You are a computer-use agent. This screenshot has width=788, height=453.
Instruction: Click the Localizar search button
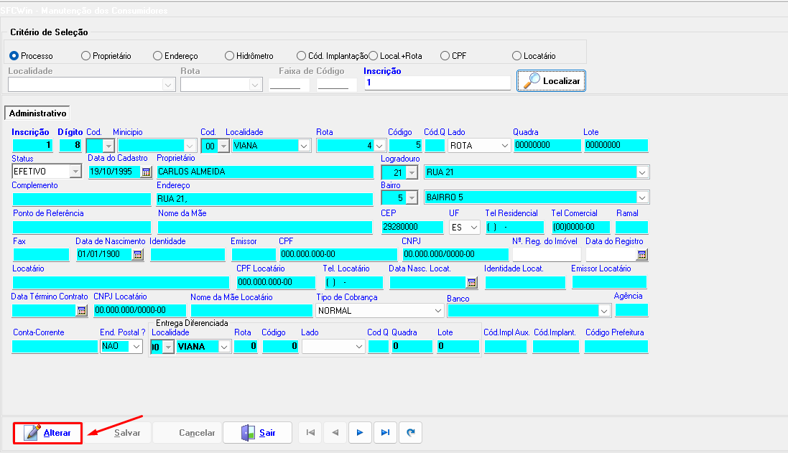coord(552,81)
